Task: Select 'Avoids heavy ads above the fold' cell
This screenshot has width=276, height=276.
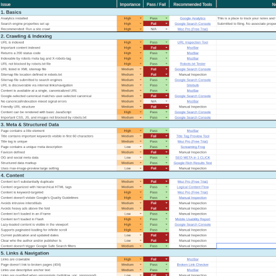Action: click(59, 208)
